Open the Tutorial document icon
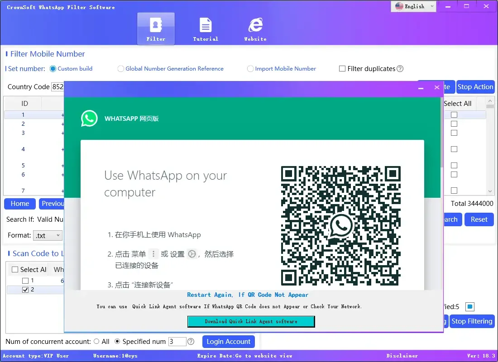The height and width of the screenshot is (362, 498). [x=206, y=28]
